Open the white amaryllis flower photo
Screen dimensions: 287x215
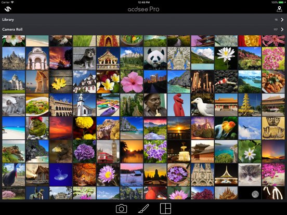14,41
